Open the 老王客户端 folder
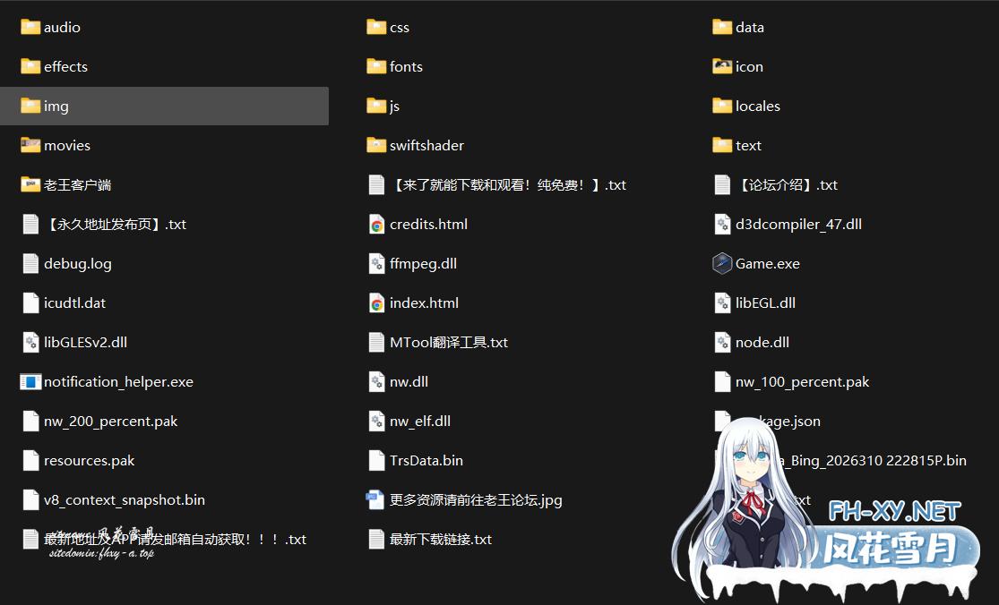The image size is (999, 605). tap(73, 184)
